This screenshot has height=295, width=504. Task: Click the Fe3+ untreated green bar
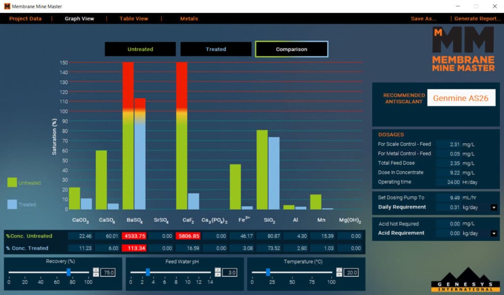click(x=235, y=187)
